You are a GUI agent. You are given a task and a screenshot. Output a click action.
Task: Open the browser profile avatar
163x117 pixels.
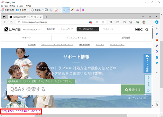click(144, 22)
